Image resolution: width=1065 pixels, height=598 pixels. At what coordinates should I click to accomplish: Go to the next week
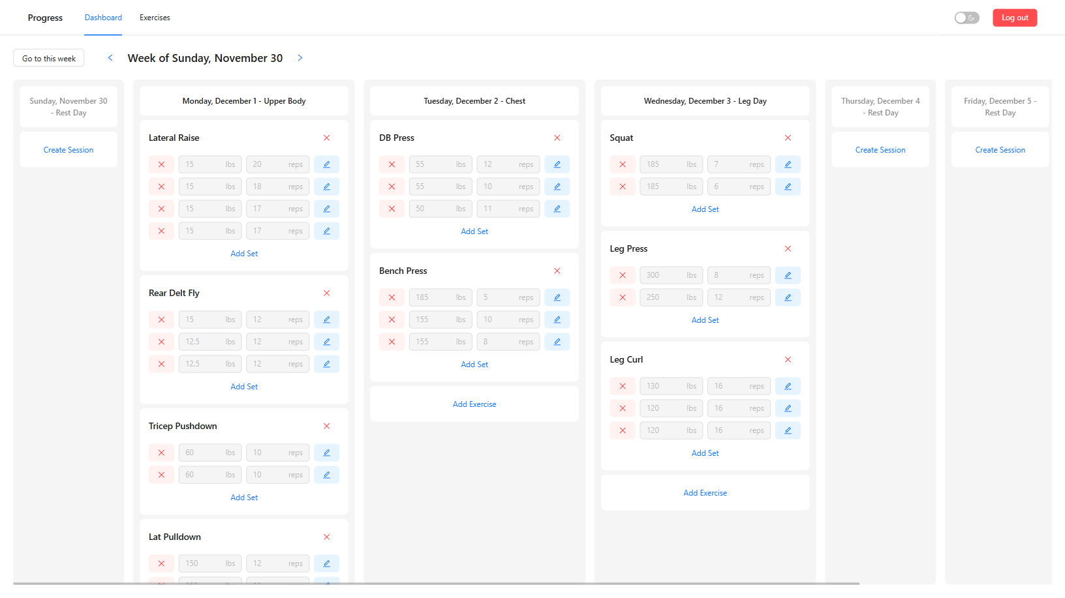click(x=300, y=58)
